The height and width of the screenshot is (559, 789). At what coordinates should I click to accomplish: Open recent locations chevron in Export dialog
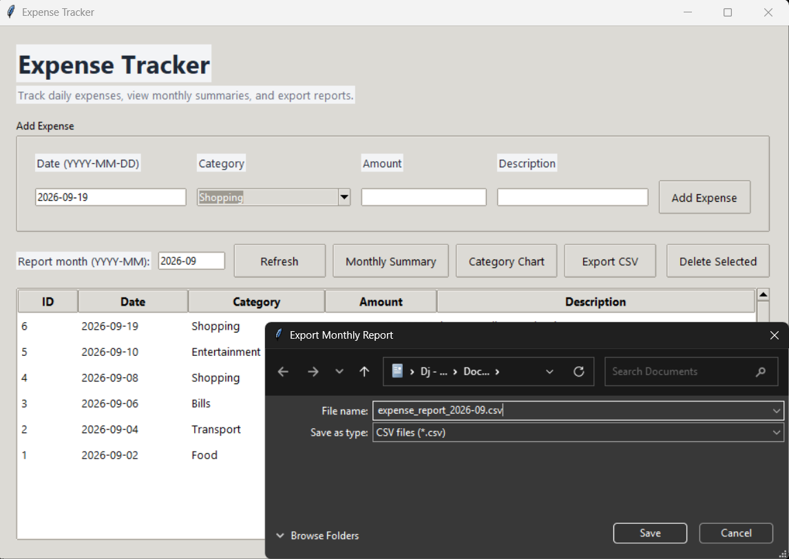click(339, 372)
